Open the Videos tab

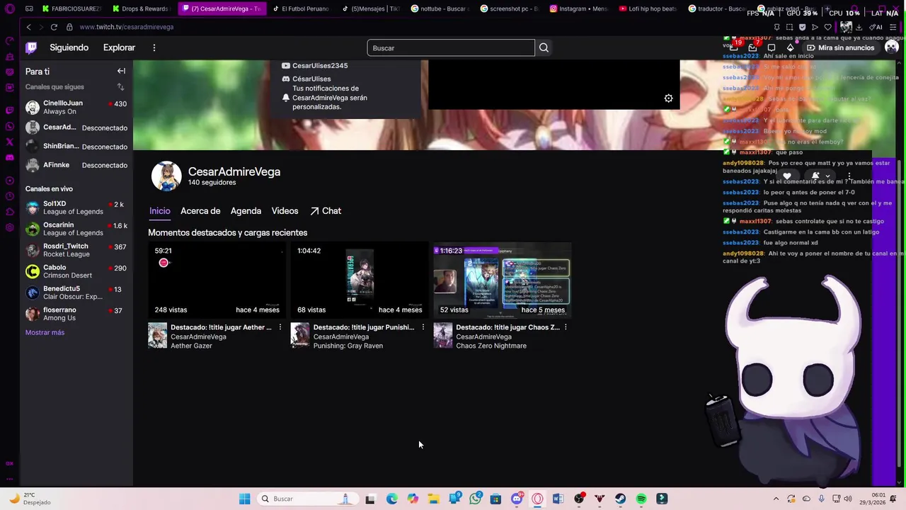point(285,211)
